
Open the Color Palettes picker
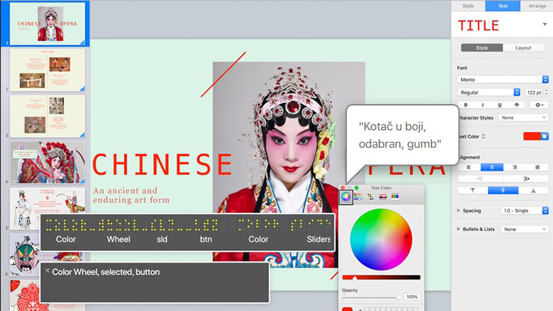371,197
